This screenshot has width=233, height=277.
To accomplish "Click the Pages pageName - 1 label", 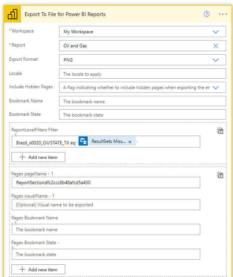I will [x=32, y=174].
